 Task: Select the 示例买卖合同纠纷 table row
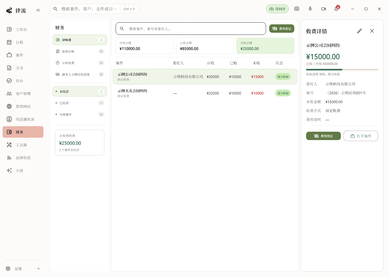point(205,93)
